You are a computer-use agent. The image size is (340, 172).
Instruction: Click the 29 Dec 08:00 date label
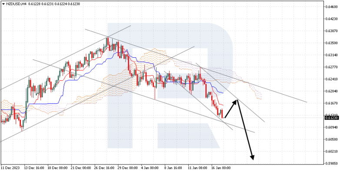[127, 168]
